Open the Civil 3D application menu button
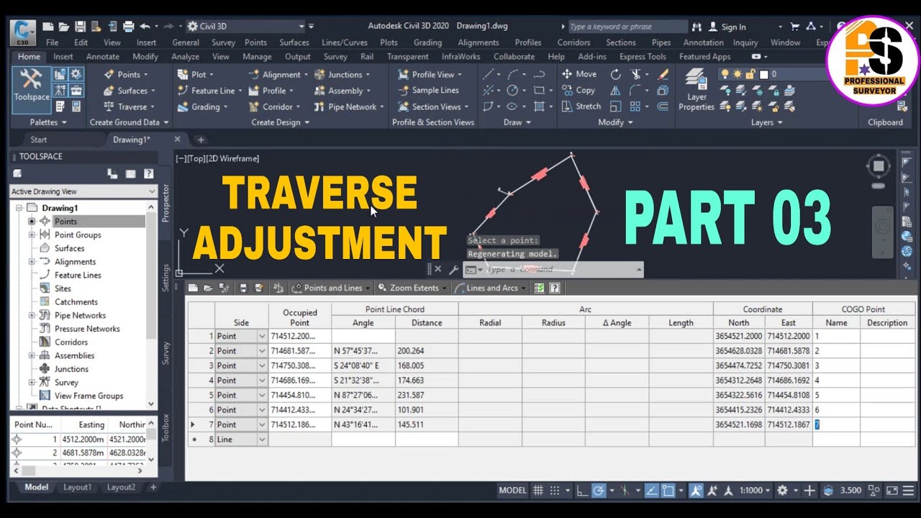The image size is (921, 518). point(24,31)
